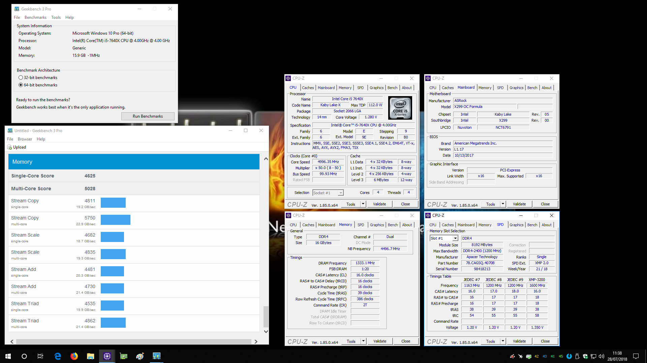
Task: Open Benchmarks menu in Geekbench
Action: pos(35,17)
